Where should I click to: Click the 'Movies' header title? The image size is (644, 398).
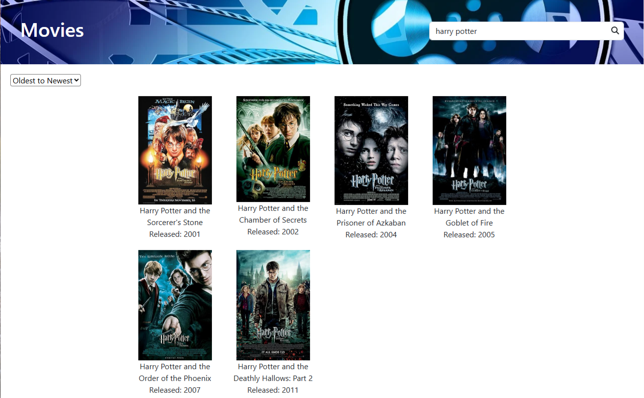tap(52, 30)
